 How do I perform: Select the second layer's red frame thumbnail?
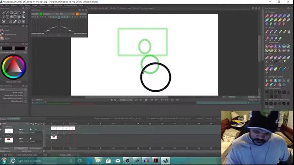point(54,137)
